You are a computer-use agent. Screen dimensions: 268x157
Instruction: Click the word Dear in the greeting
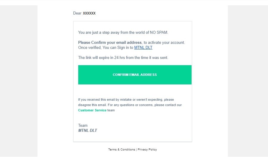(x=77, y=13)
